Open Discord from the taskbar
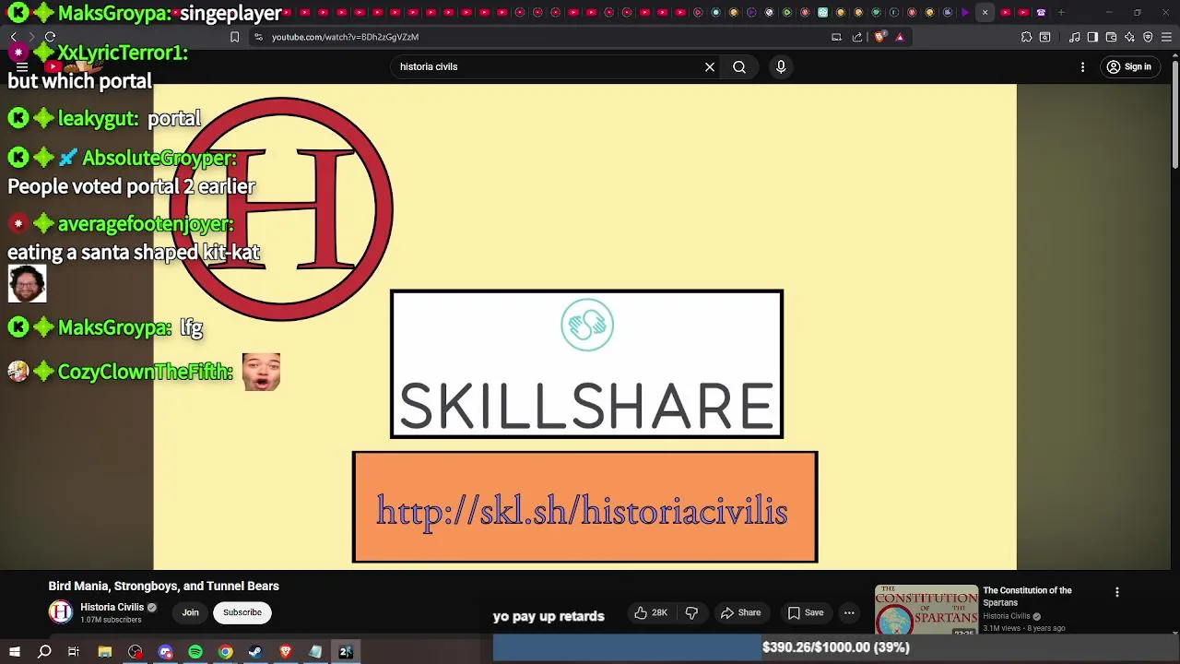 click(165, 652)
